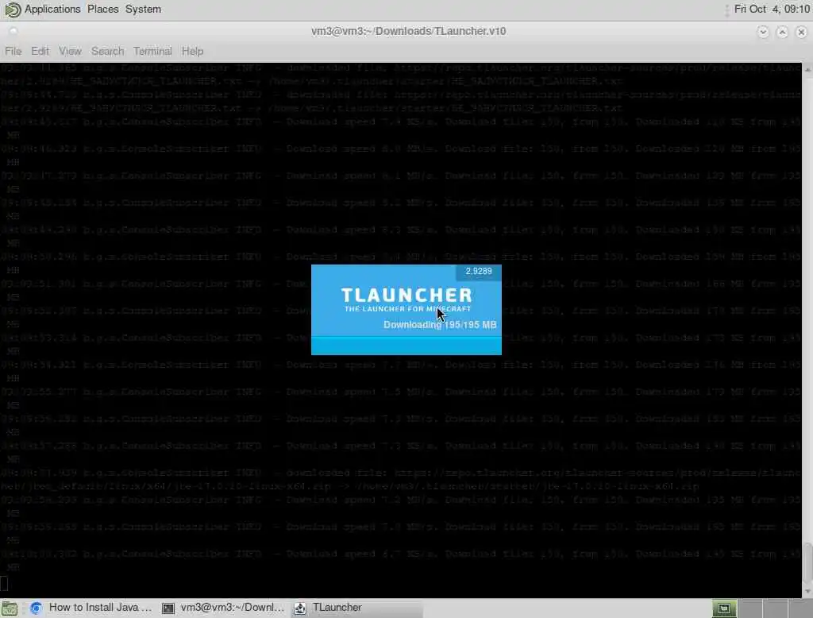813x618 pixels.
Task: Open the terminal Search menu
Action: click(107, 51)
